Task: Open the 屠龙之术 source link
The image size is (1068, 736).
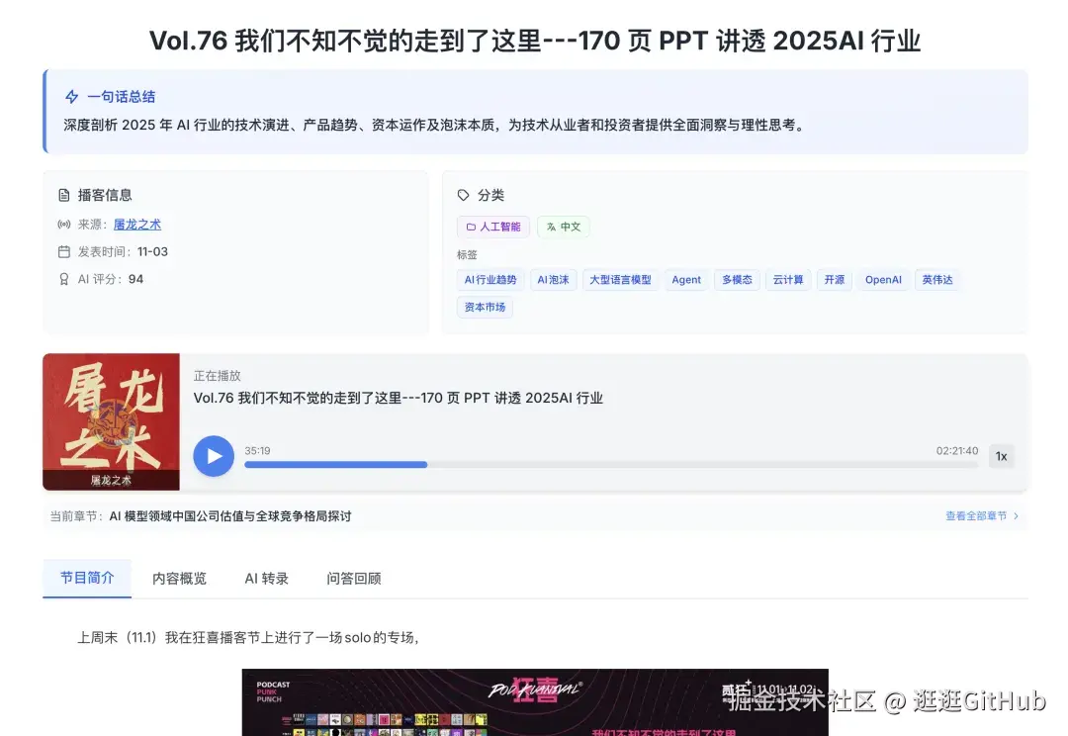Action: pos(137,224)
